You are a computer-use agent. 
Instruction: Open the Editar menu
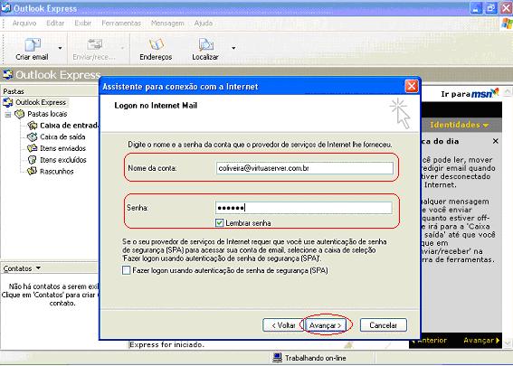[55, 23]
